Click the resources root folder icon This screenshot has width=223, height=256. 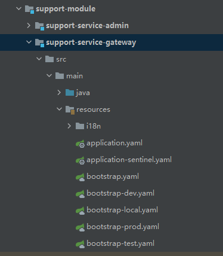tap(70, 110)
